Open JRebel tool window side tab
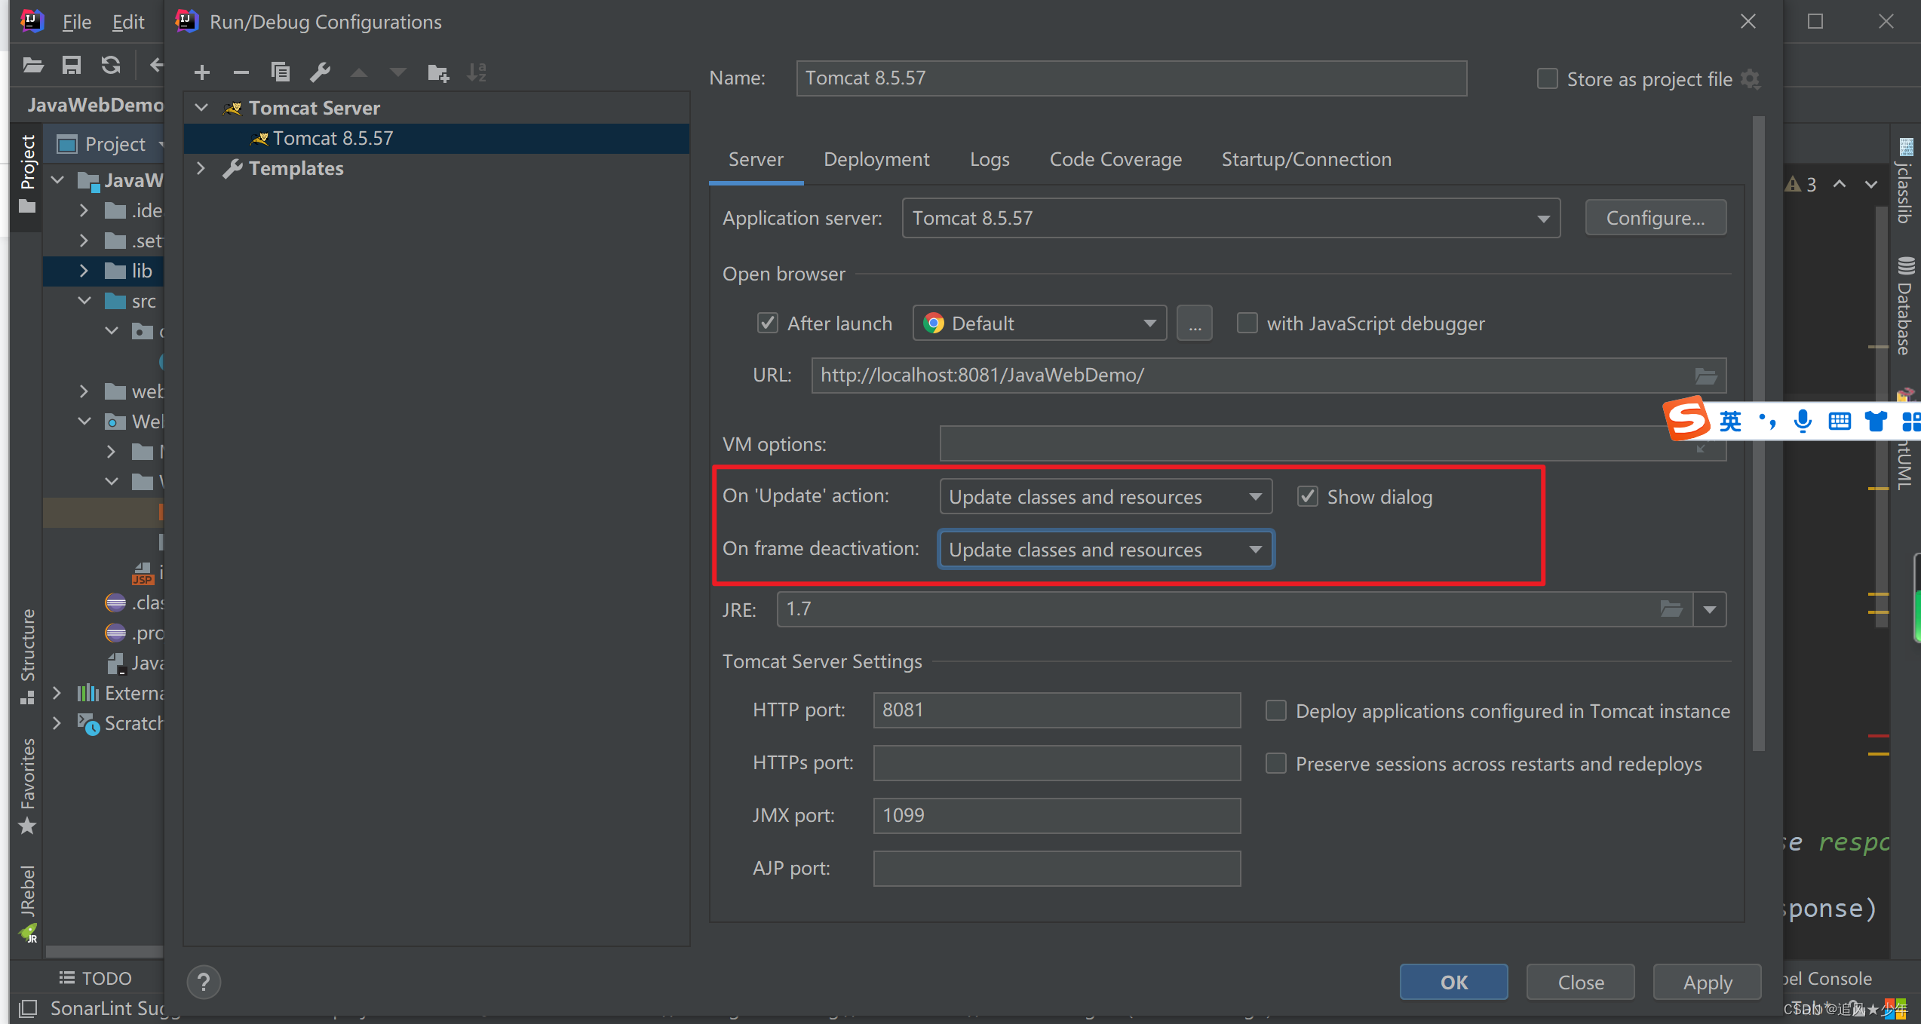The height and width of the screenshot is (1024, 1921). [x=27, y=903]
